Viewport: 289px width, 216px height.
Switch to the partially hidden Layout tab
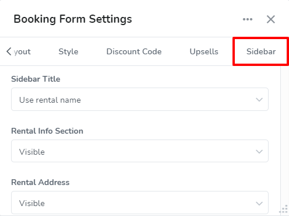click(22, 51)
